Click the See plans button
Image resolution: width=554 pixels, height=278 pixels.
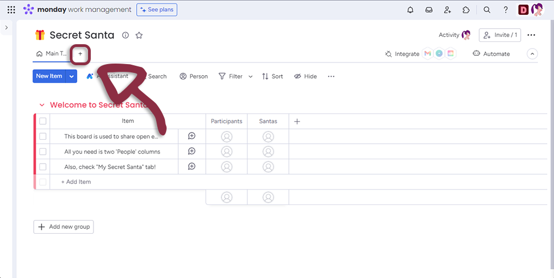(x=157, y=10)
